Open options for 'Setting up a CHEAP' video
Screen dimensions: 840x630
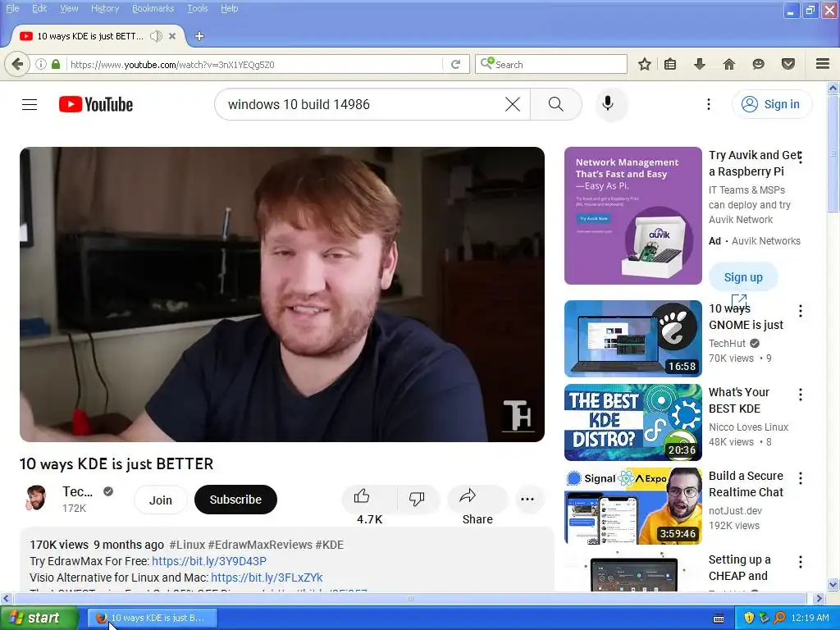(x=801, y=561)
